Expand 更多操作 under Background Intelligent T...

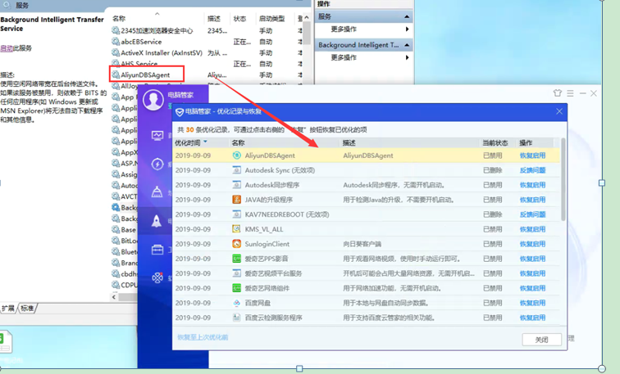[x=408, y=57]
